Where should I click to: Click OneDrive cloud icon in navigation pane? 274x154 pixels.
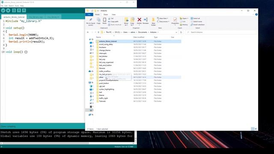click(x=90, y=71)
